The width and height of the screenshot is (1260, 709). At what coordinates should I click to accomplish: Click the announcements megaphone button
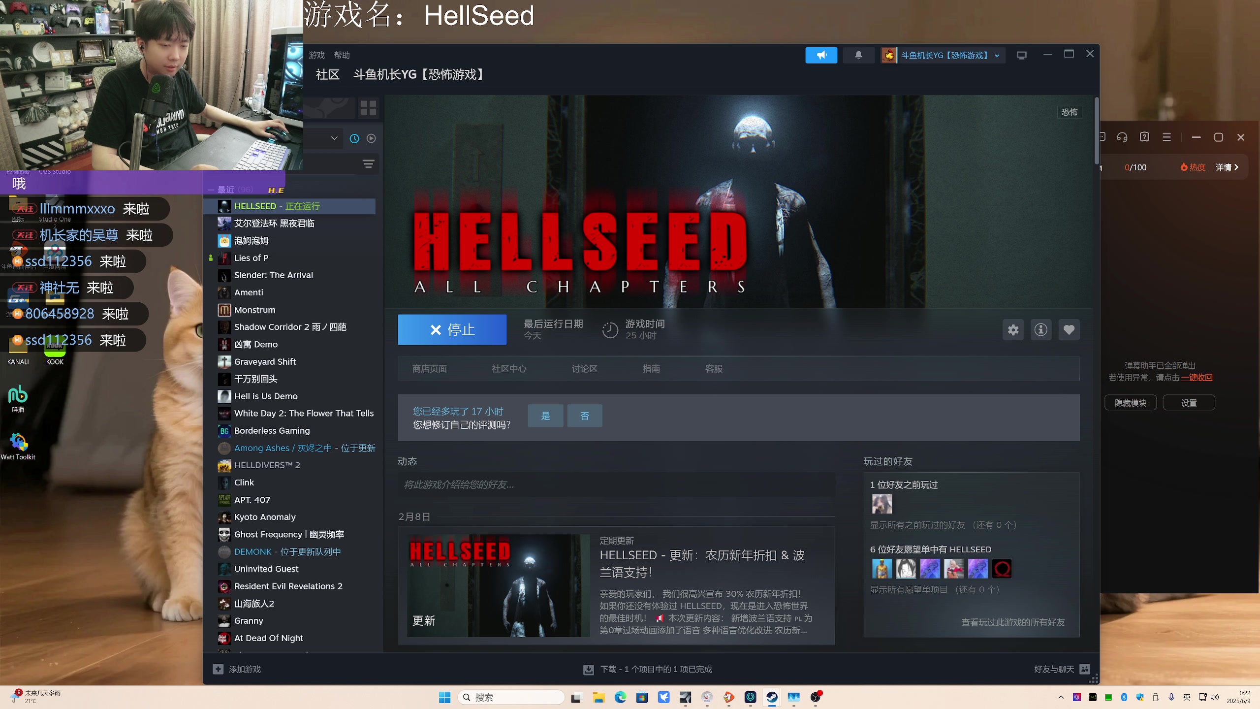(x=821, y=55)
